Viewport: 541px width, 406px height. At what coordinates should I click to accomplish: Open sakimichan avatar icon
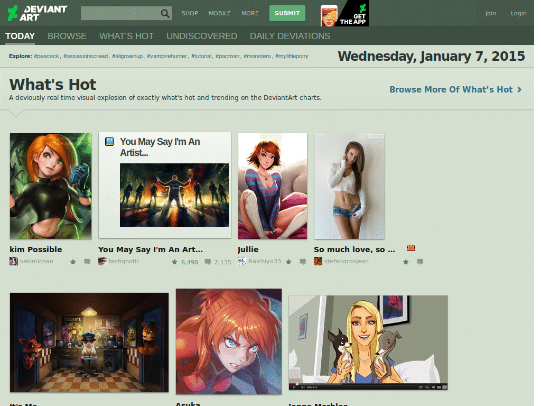pyautogui.click(x=14, y=261)
